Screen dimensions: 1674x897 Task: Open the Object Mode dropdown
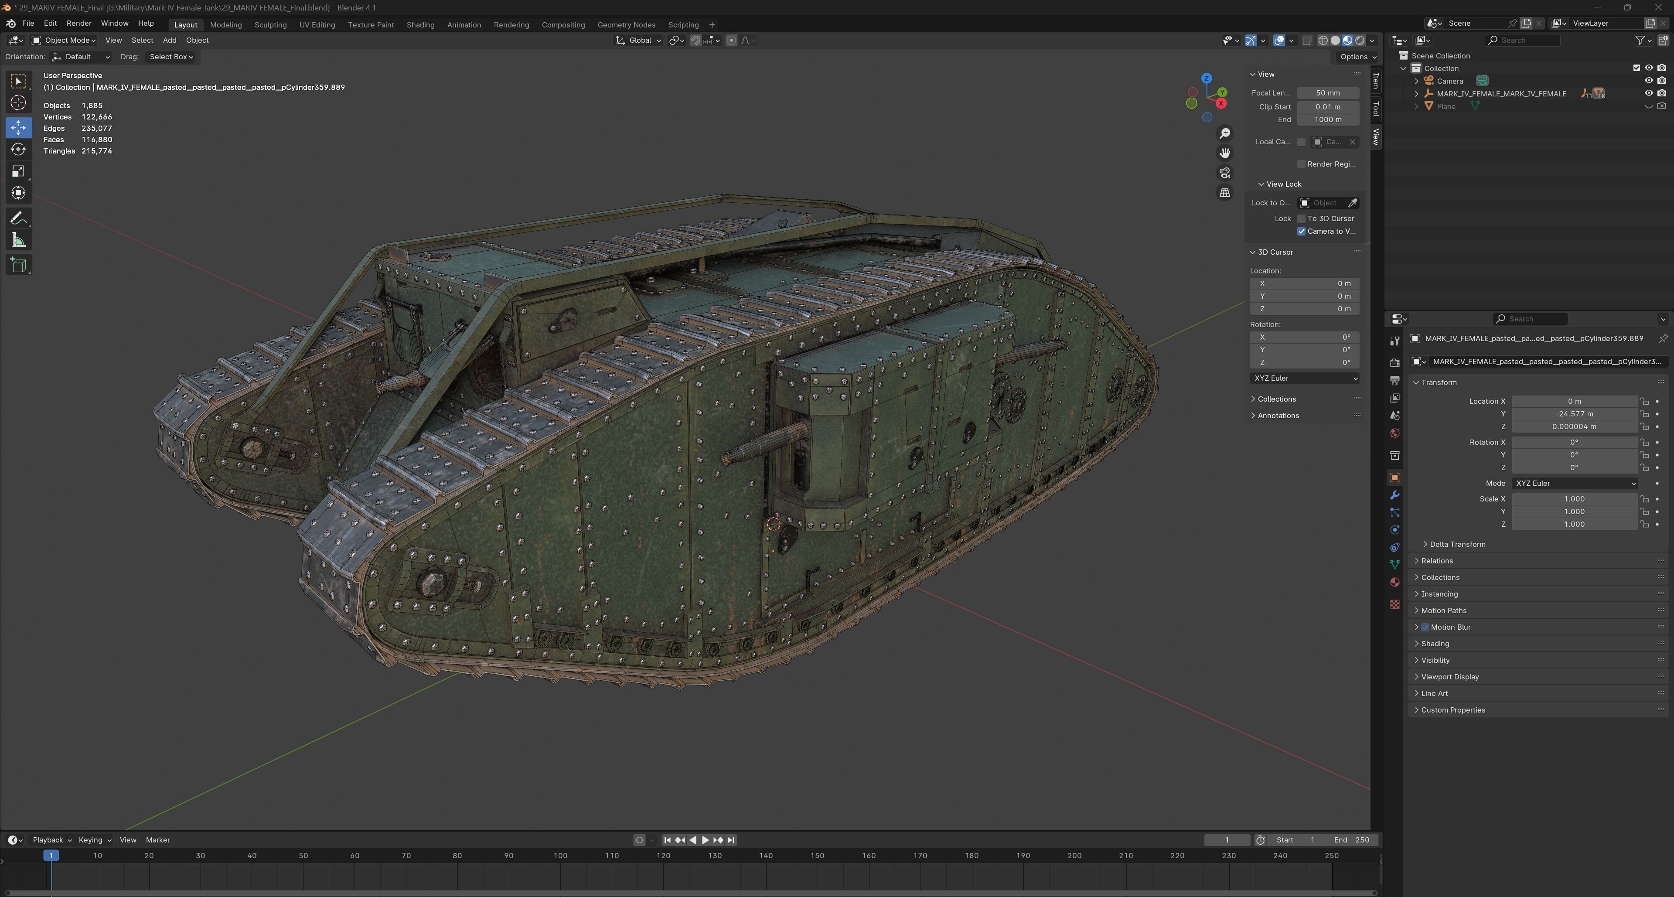[x=64, y=40]
